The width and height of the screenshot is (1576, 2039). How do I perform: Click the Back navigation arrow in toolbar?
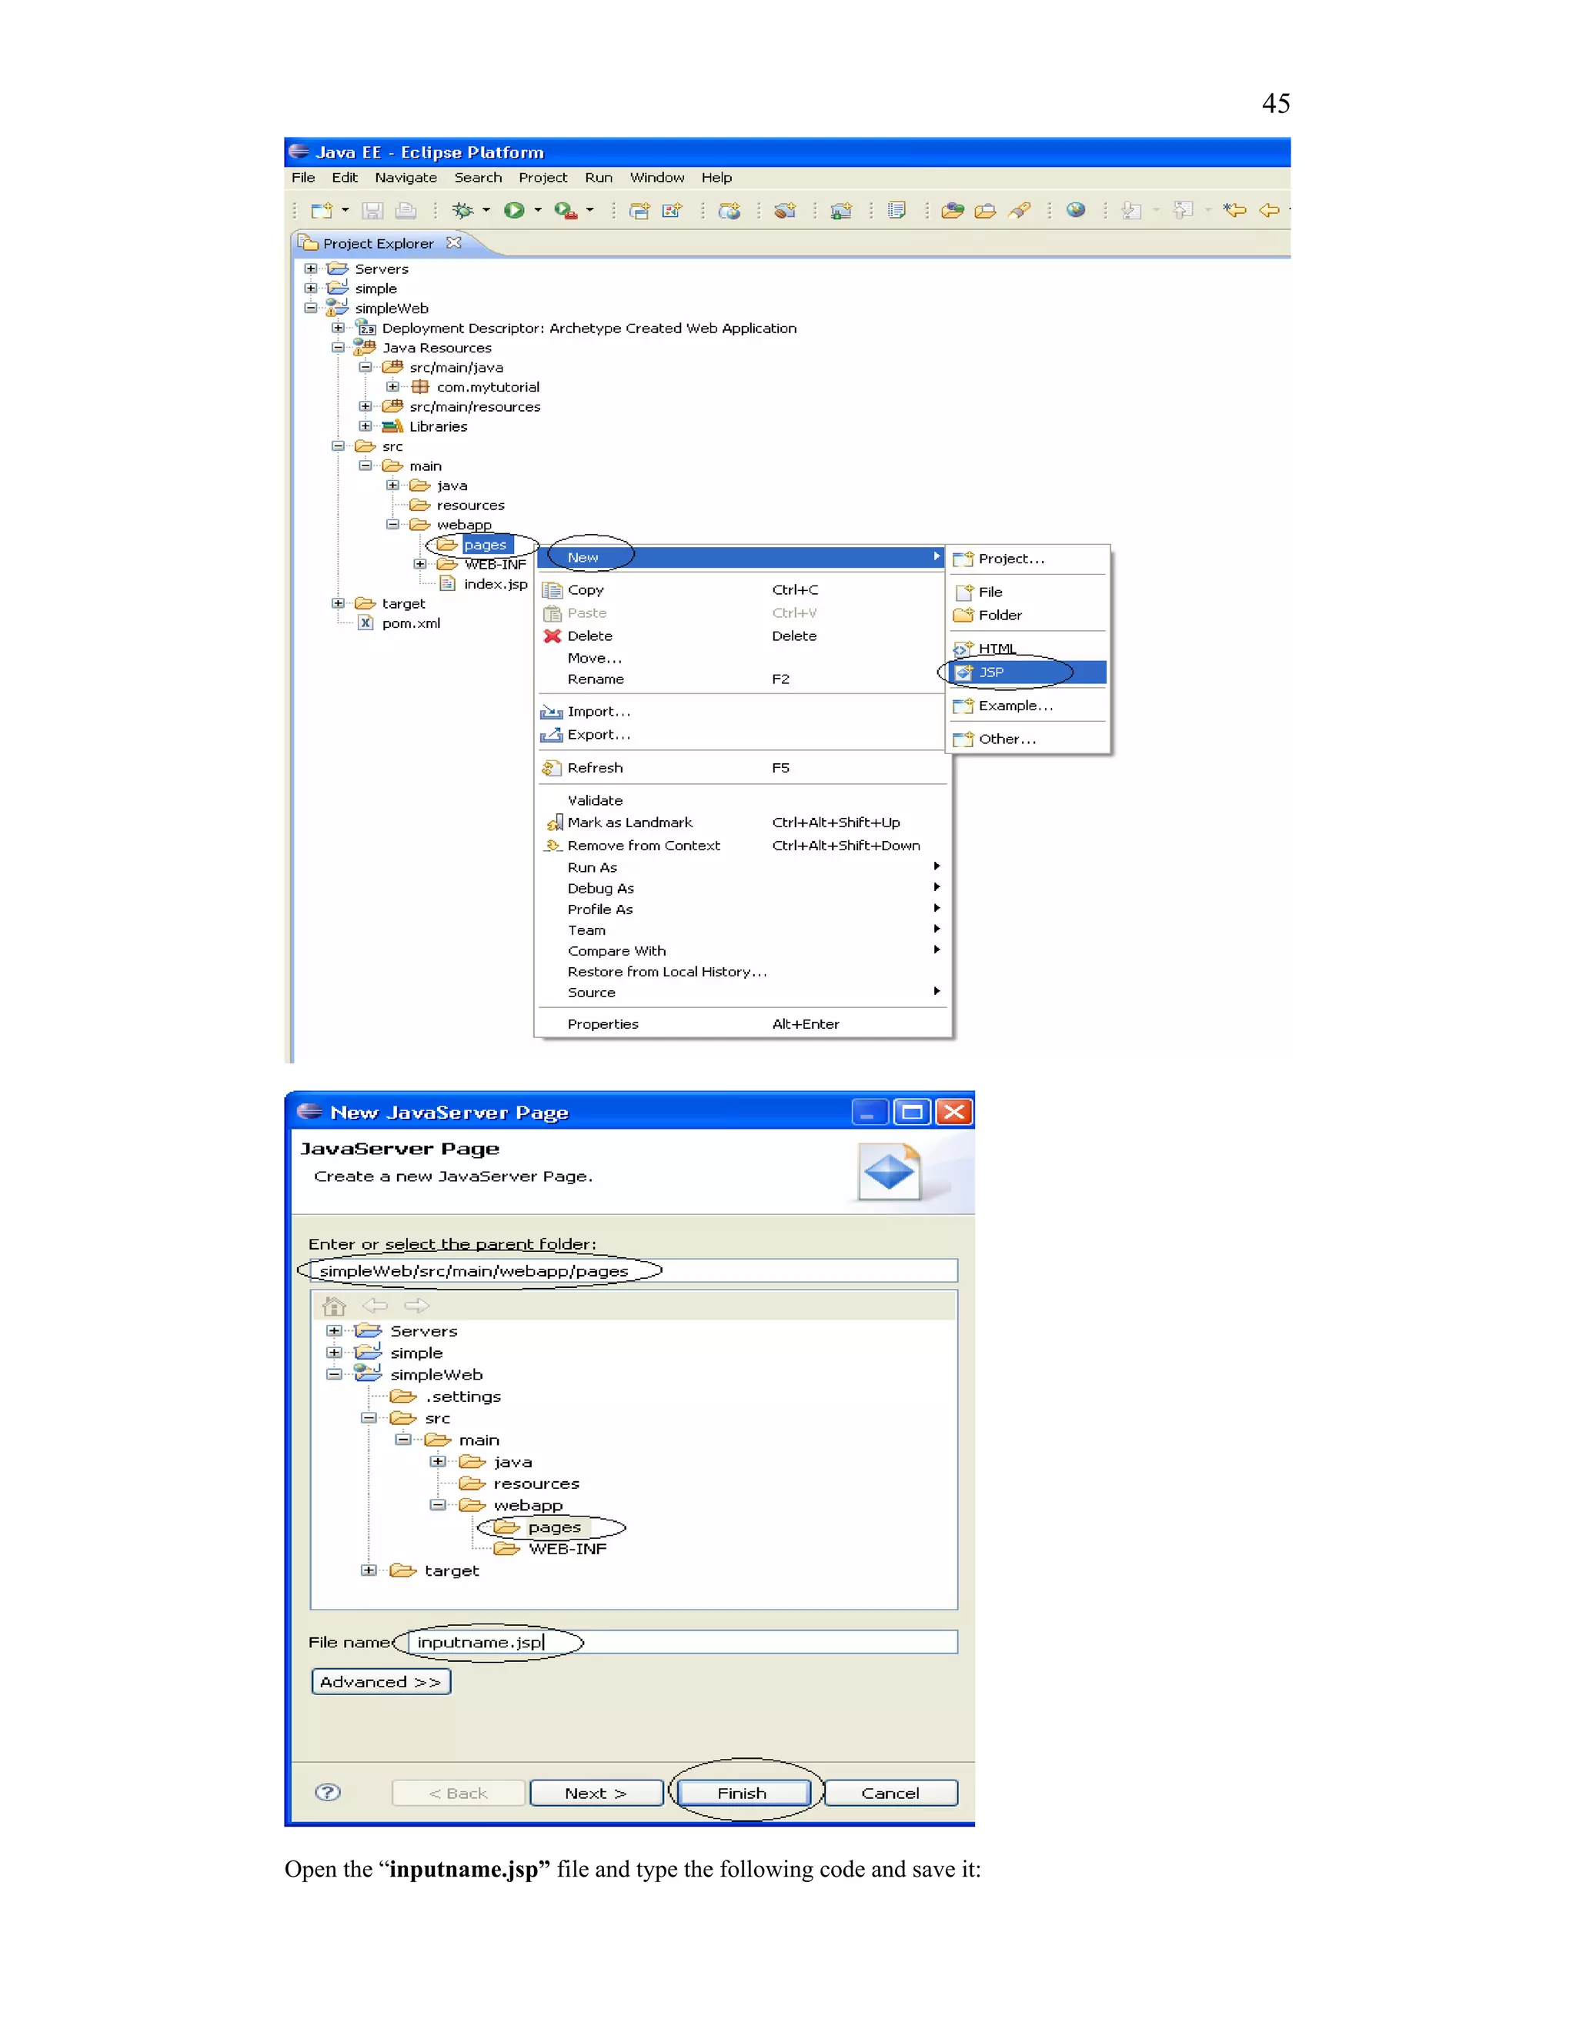[x=1269, y=210]
